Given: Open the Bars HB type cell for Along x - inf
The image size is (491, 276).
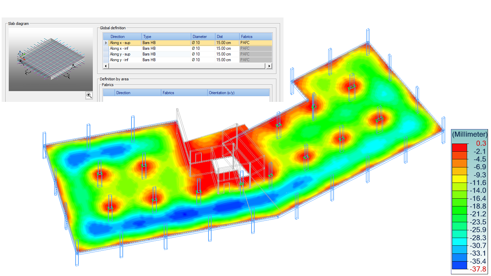Looking at the screenshot, I should pyautogui.click(x=166, y=48).
